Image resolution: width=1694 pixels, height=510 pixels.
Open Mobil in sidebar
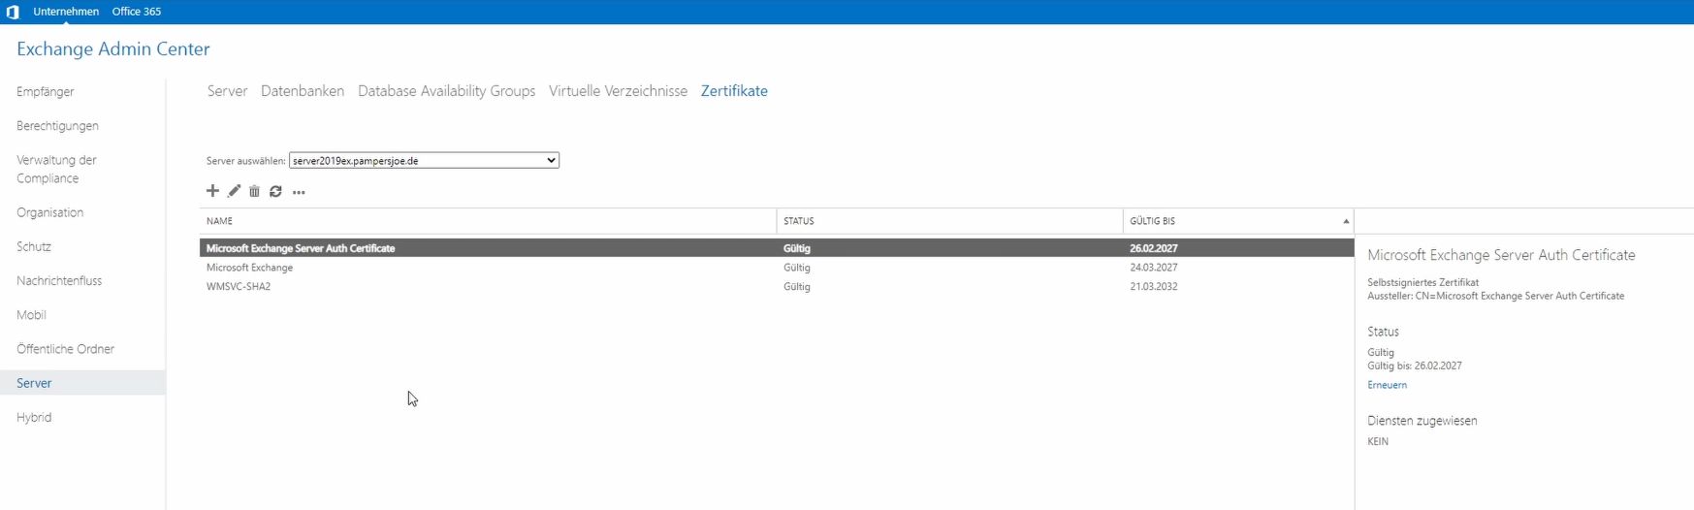(x=31, y=315)
